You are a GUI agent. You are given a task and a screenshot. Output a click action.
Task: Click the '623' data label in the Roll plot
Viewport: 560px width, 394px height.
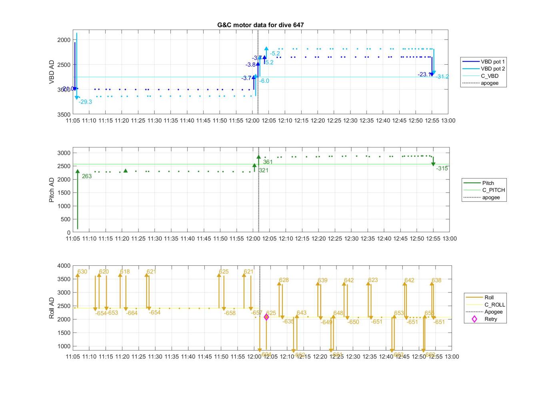coord(373,280)
